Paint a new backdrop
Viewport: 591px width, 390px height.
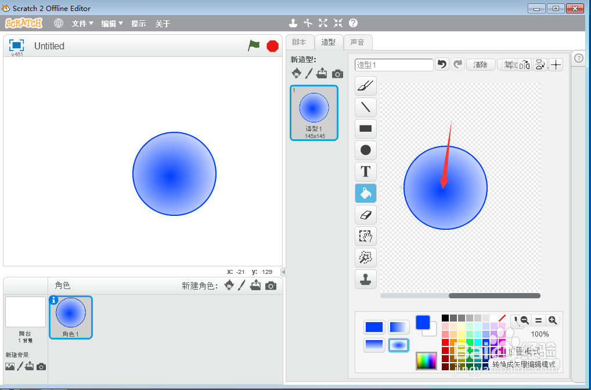[x=20, y=366]
